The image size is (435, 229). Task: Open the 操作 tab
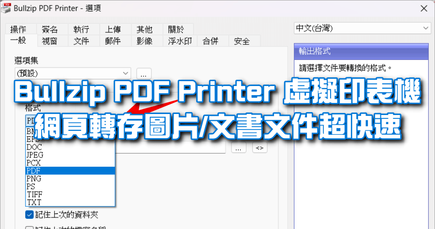[21, 29]
